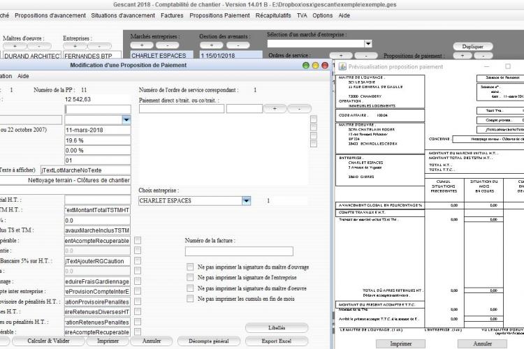Add a Paiement direct entry with plus

pos(275,109)
